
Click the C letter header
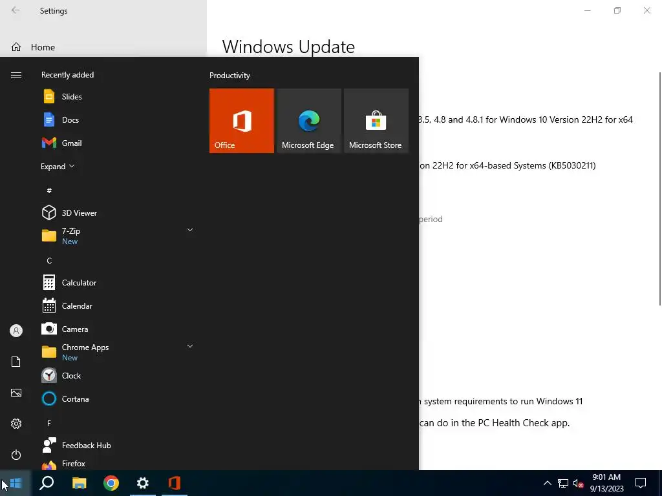point(49,261)
